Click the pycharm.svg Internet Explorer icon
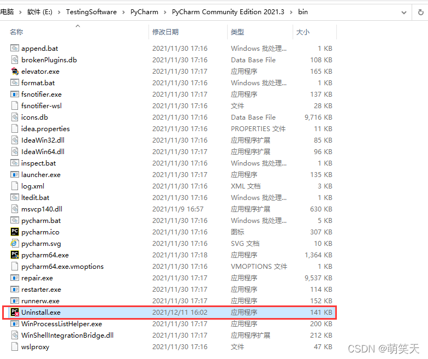Image resolution: width=428 pixels, height=359 pixels. [x=15, y=243]
